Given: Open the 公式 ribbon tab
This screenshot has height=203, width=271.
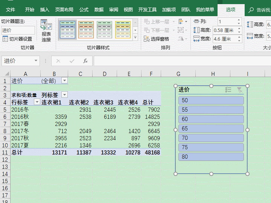Looking at the screenshot, I should pyautogui.click(x=84, y=10).
